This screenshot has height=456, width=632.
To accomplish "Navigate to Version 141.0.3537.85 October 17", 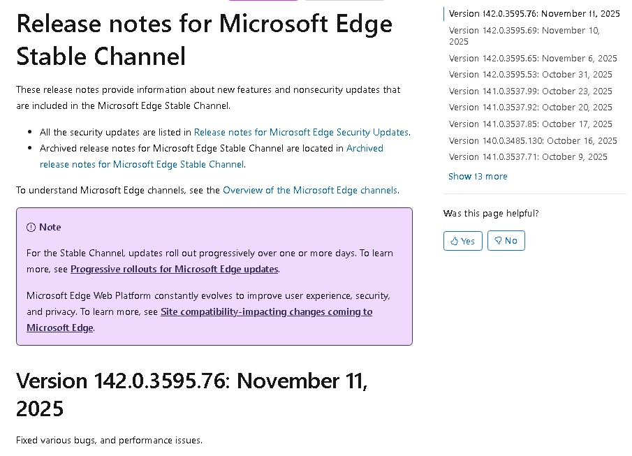I will [x=530, y=124].
